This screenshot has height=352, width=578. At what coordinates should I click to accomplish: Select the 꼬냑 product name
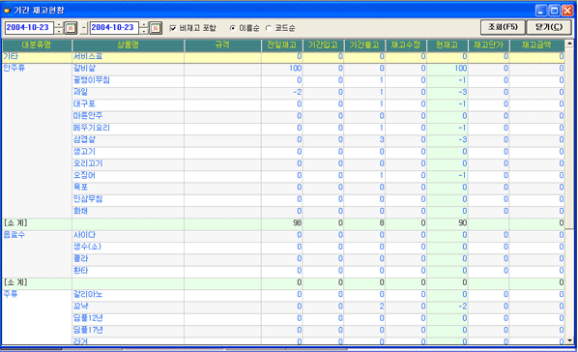tap(80, 307)
